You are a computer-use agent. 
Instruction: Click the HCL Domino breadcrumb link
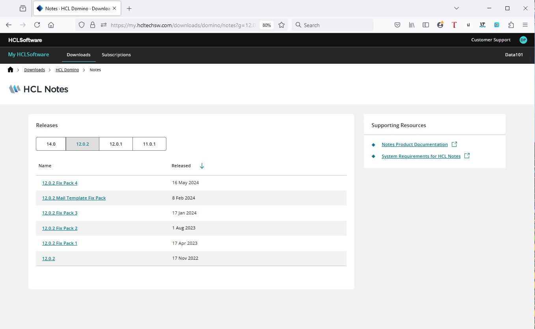coord(67,70)
